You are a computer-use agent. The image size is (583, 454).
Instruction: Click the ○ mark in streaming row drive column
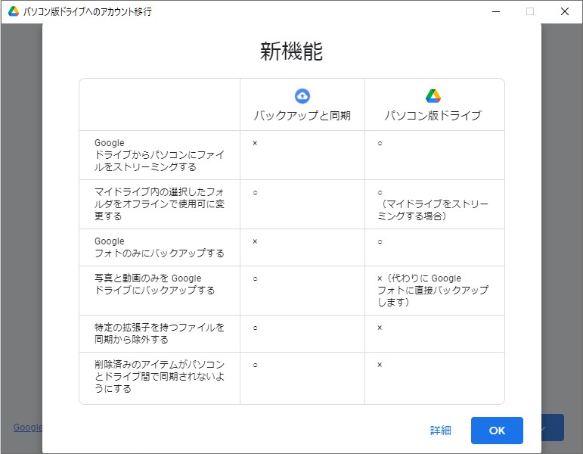[380, 143]
